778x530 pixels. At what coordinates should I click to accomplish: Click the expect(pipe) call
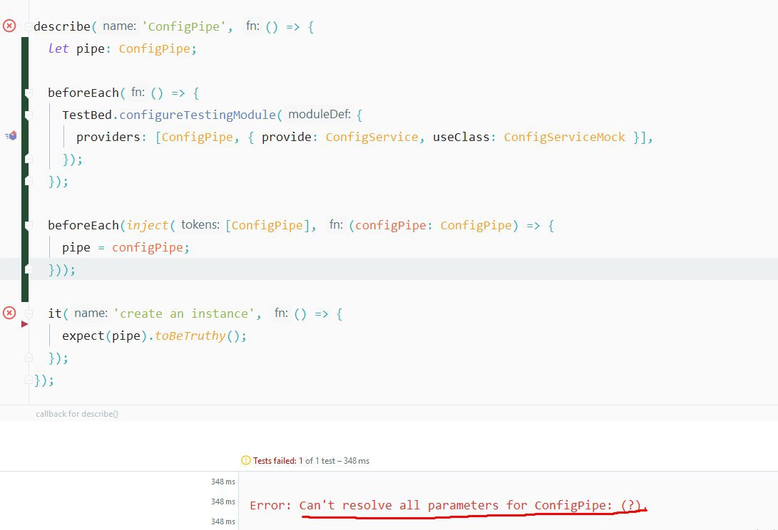click(104, 336)
